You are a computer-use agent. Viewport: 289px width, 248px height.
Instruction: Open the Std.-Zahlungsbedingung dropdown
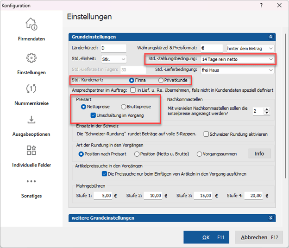pyautogui.click(x=238, y=59)
